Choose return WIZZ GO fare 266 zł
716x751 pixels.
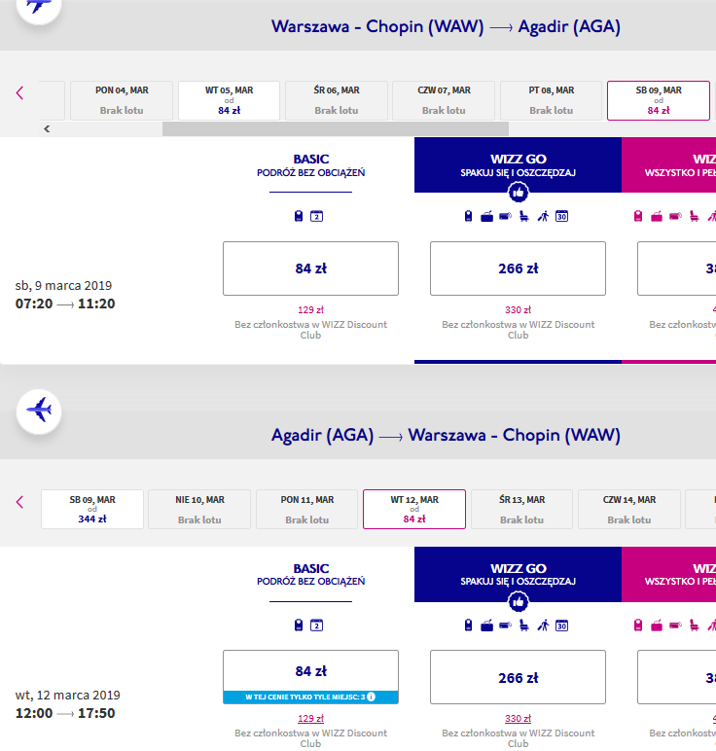518,677
